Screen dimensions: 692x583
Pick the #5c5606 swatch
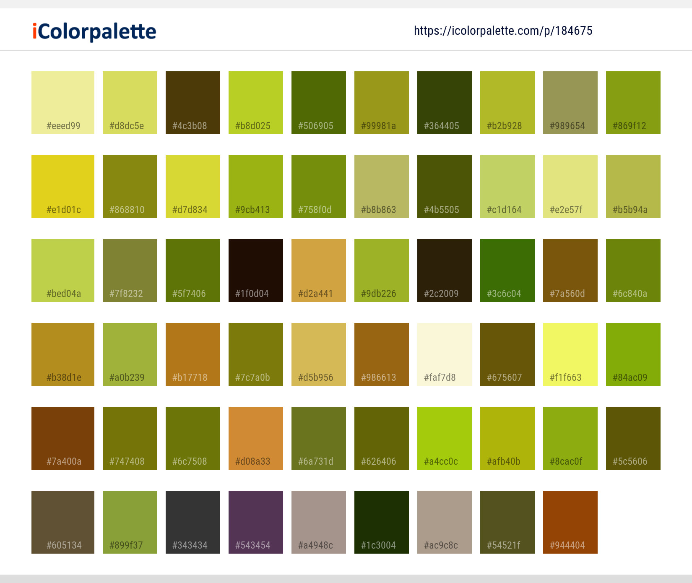pyautogui.click(x=633, y=438)
